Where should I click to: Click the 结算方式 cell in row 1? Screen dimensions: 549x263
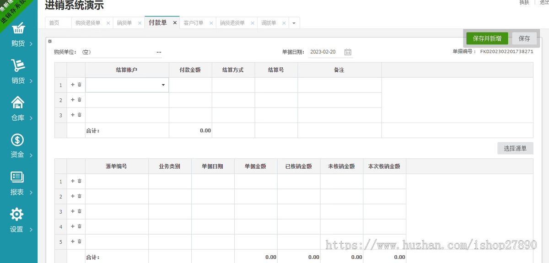tap(233, 85)
